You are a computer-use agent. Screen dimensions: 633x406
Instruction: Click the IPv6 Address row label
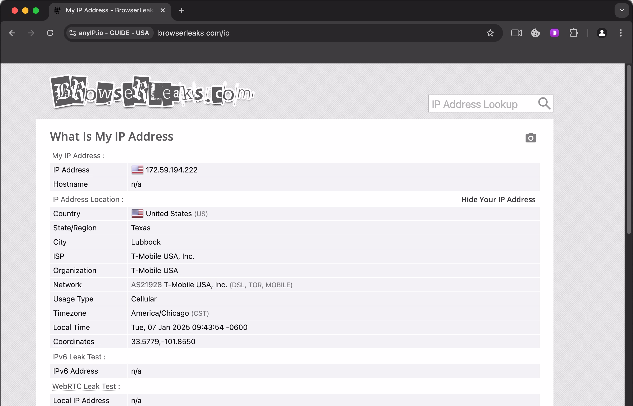pyautogui.click(x=75, y=371)
